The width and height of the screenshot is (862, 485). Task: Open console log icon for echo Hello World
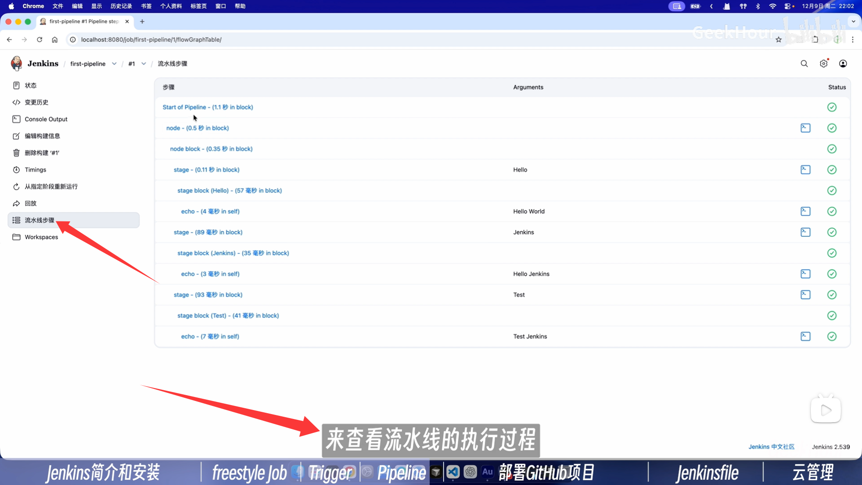click(x=805, y=211)
